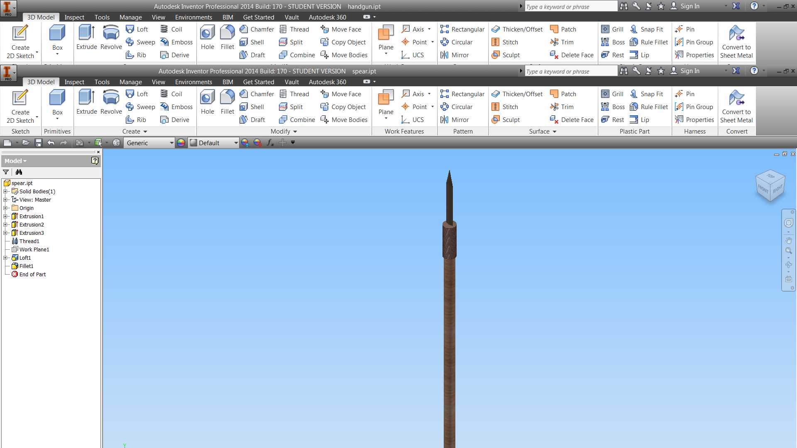
Task: Expand the Modify panel dropdown in spear.ipt
Action: click(x=284, y=131)
